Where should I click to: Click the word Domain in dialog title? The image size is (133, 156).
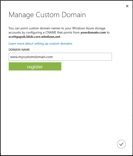pyautogui.click(x=74, y=15)
